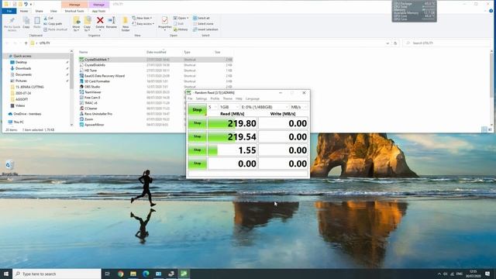Viewport: 496px width, 279px height.
Task: Click the Task View taskbar icon
Action: click(x=108, y=274)
